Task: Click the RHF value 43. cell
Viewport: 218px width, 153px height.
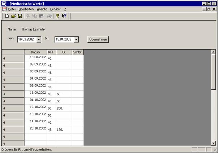Action: [x=52, y=65]
